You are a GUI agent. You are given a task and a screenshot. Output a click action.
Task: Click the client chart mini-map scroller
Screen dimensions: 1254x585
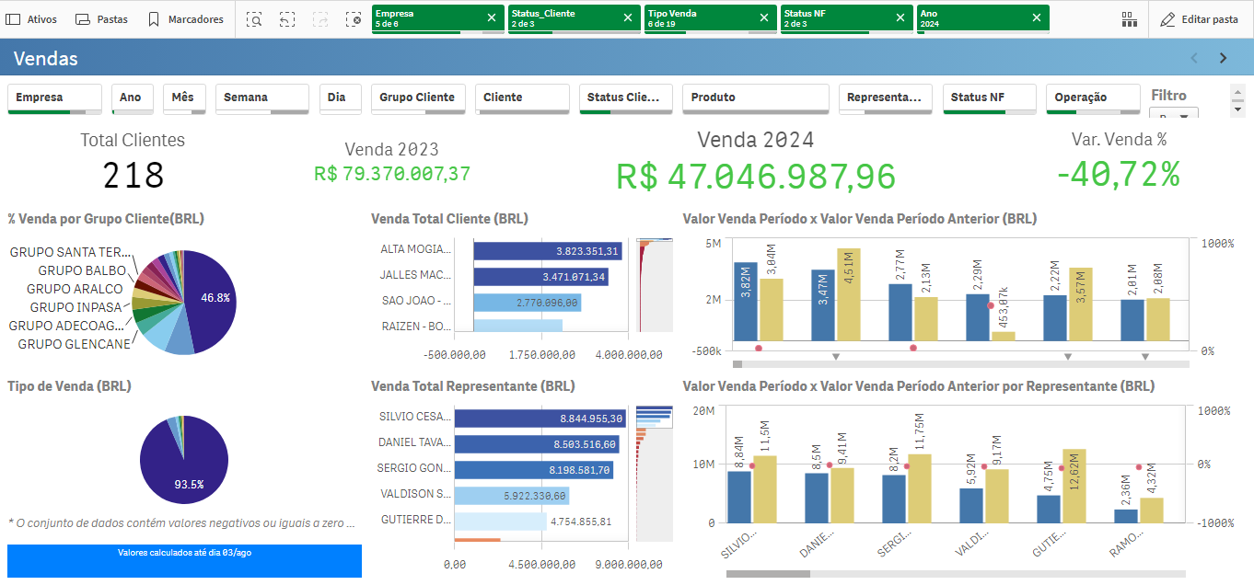[656, 284]
